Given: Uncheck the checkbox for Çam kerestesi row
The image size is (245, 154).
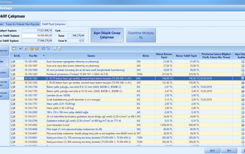Looking at the screenshot, I should coord(243,124).
